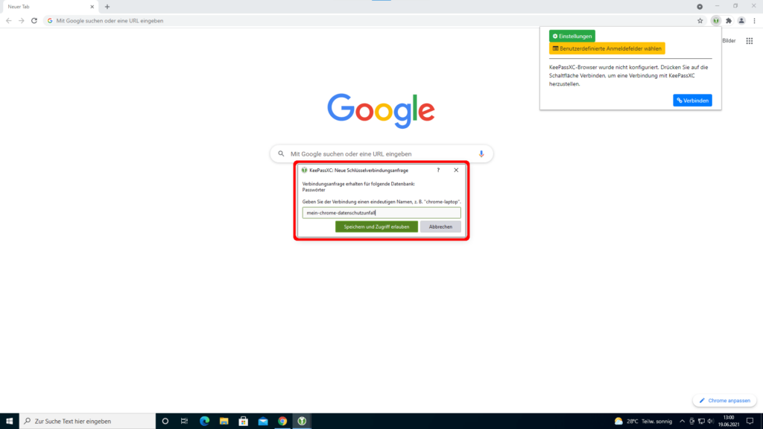Viewport: 763px width, 429px height.
Task: Open the Mail app from the taskbar
Action: pos(263,422)
